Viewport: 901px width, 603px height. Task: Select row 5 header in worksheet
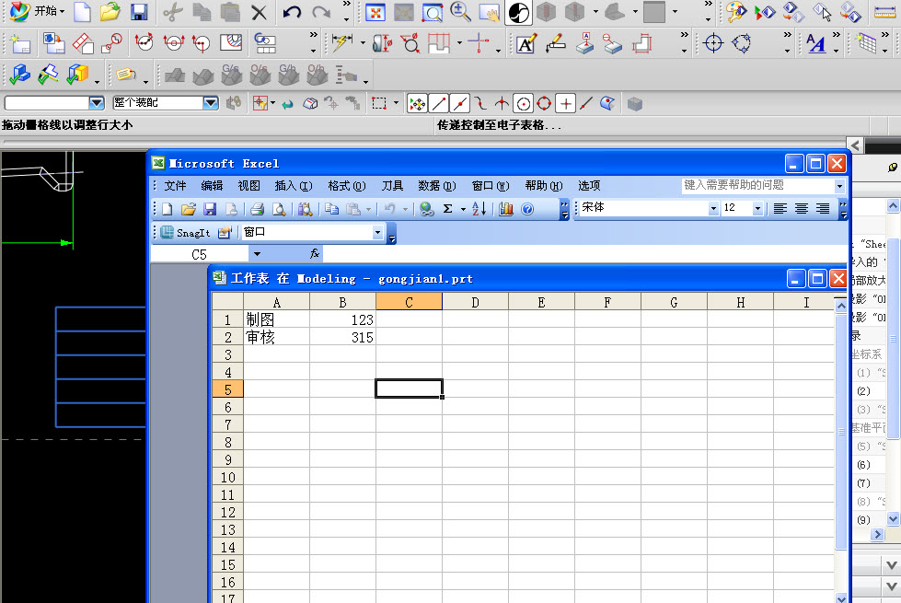coord(228,389)
